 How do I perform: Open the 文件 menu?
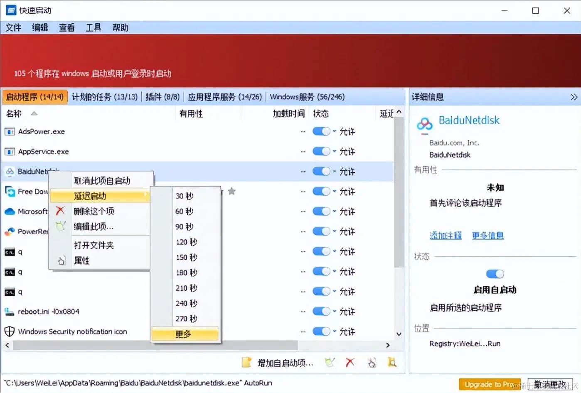point(13,28)
